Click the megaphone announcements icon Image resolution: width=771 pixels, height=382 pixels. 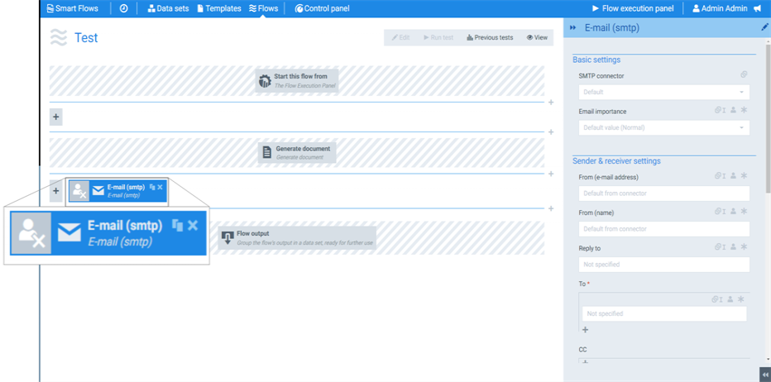coord(757,8)
